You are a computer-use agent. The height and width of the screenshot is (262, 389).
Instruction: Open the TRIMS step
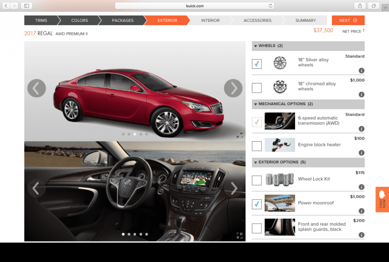[x=41, y=20]
